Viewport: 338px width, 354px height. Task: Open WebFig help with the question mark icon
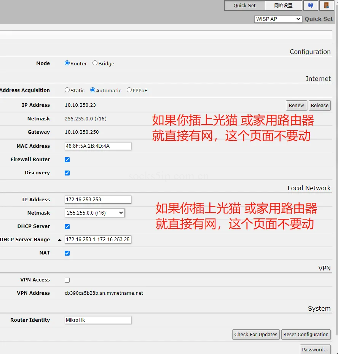click(x=311, y=5)
